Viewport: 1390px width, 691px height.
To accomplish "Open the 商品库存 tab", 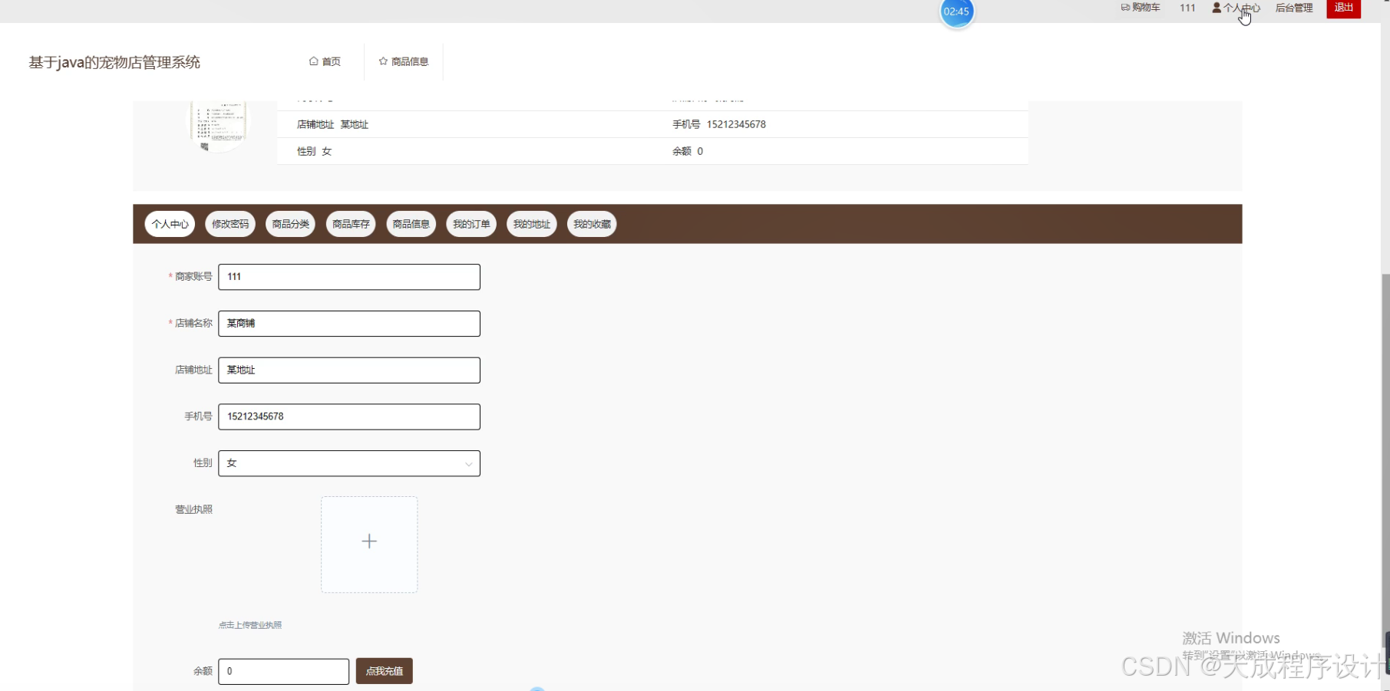I will pyautogui.click(x=350, y=224).
